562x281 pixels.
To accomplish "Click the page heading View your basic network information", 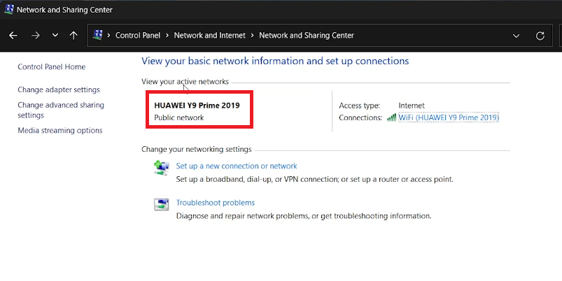I will click(x=275, y=61).
